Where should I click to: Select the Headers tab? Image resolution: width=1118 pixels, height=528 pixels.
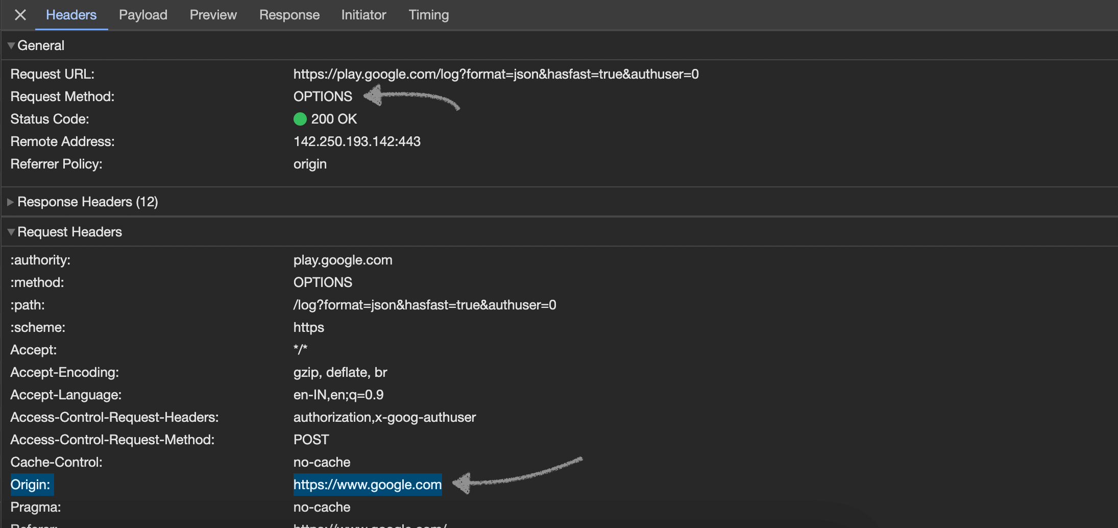tap(71, 15)
